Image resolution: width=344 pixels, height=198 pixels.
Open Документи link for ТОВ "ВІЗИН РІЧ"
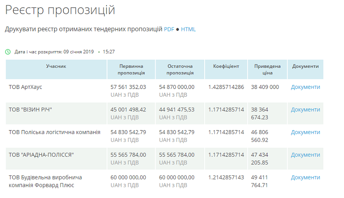[305, 110]
